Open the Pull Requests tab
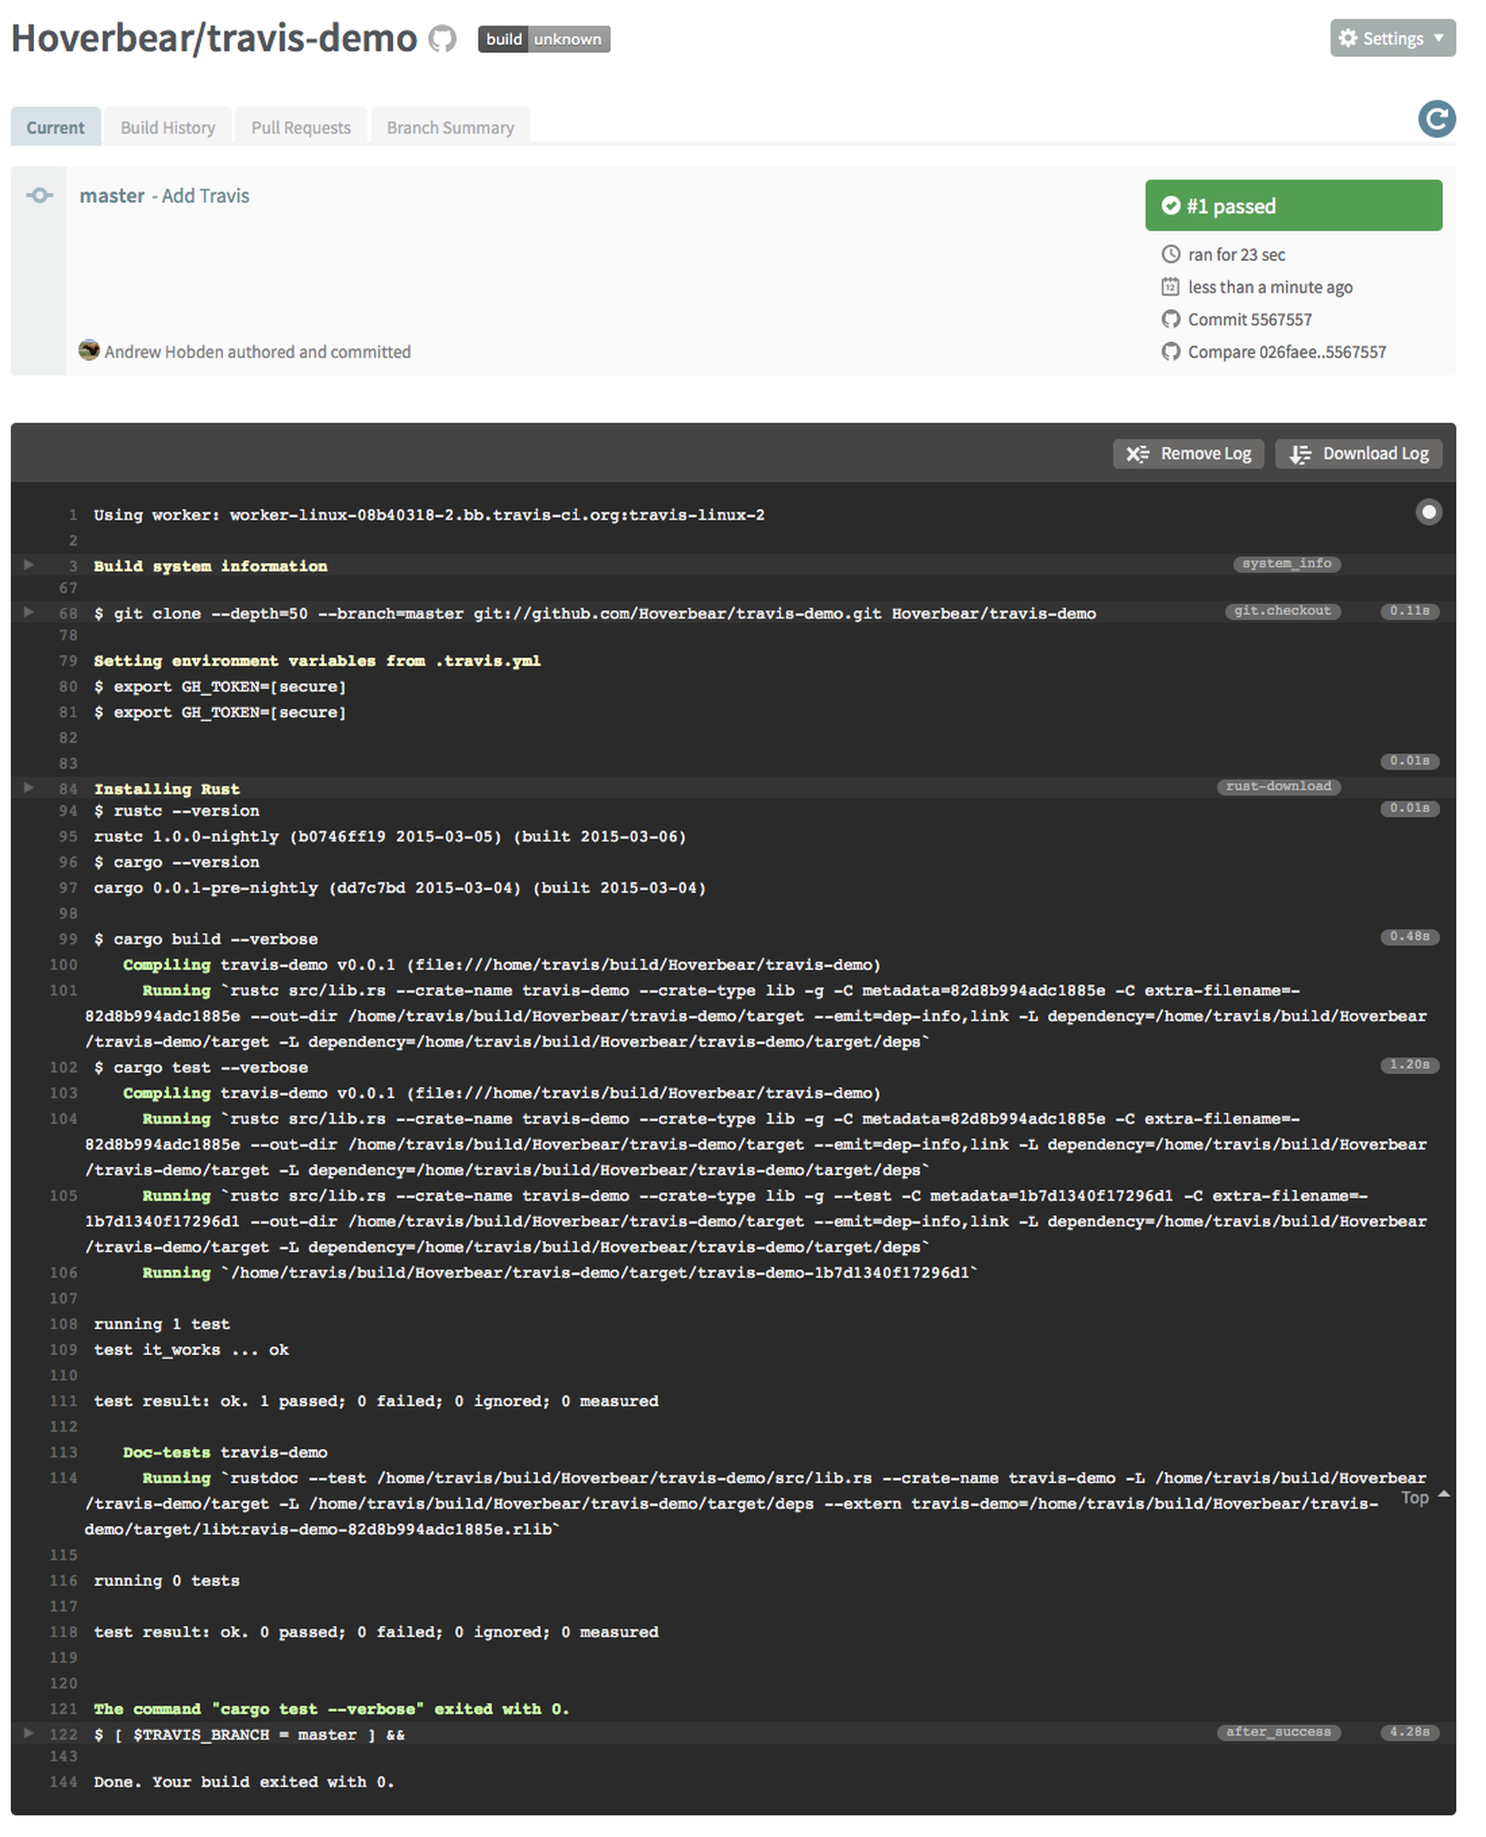Viewport: 1486px width, 1837px height. tap(300, 128)
